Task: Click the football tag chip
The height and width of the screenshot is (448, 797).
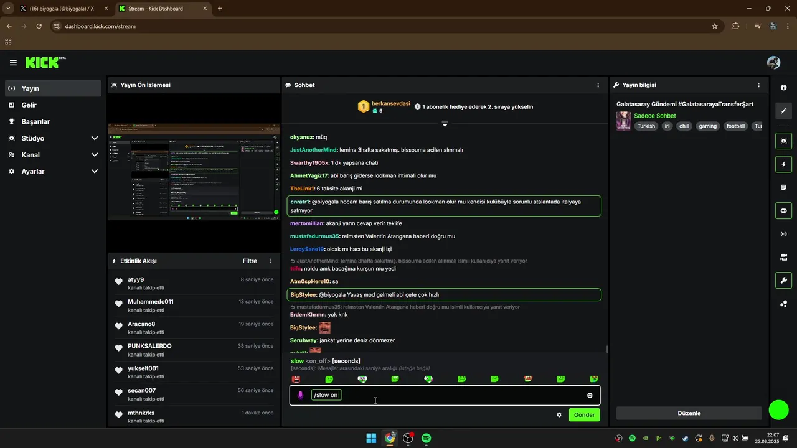Action: click(735, 126)
